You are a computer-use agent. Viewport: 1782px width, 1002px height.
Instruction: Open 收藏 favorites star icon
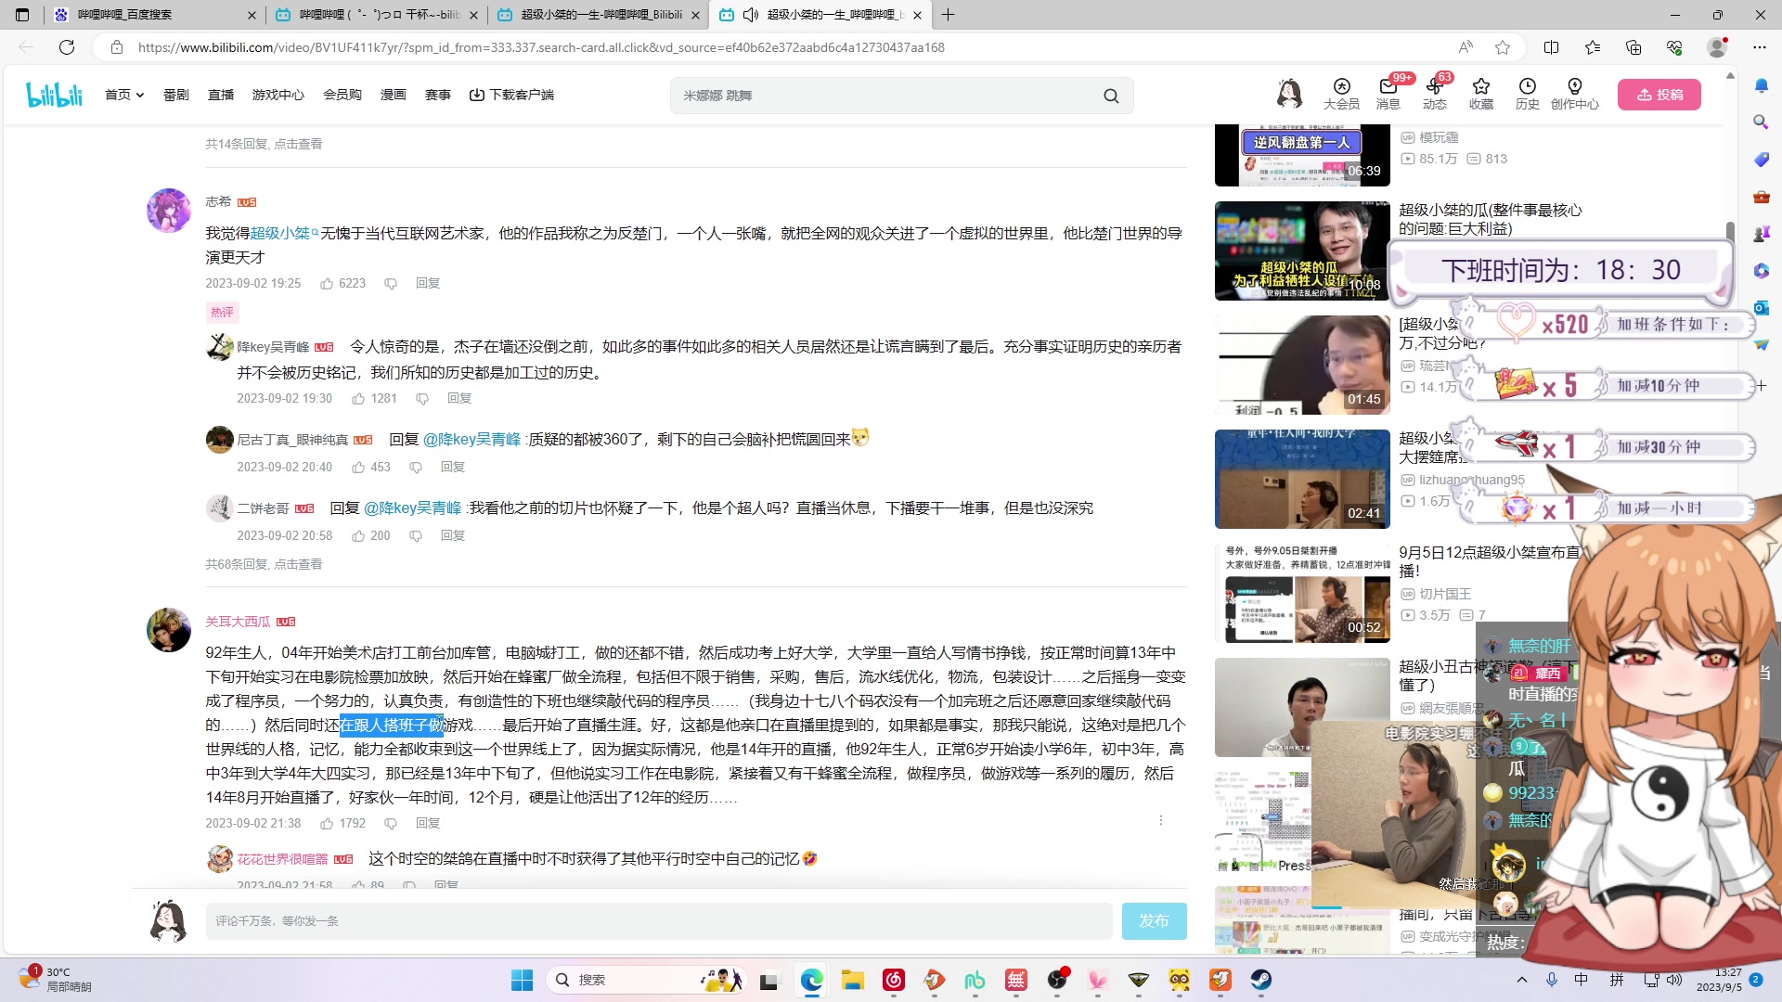[x=1481, y=94]
